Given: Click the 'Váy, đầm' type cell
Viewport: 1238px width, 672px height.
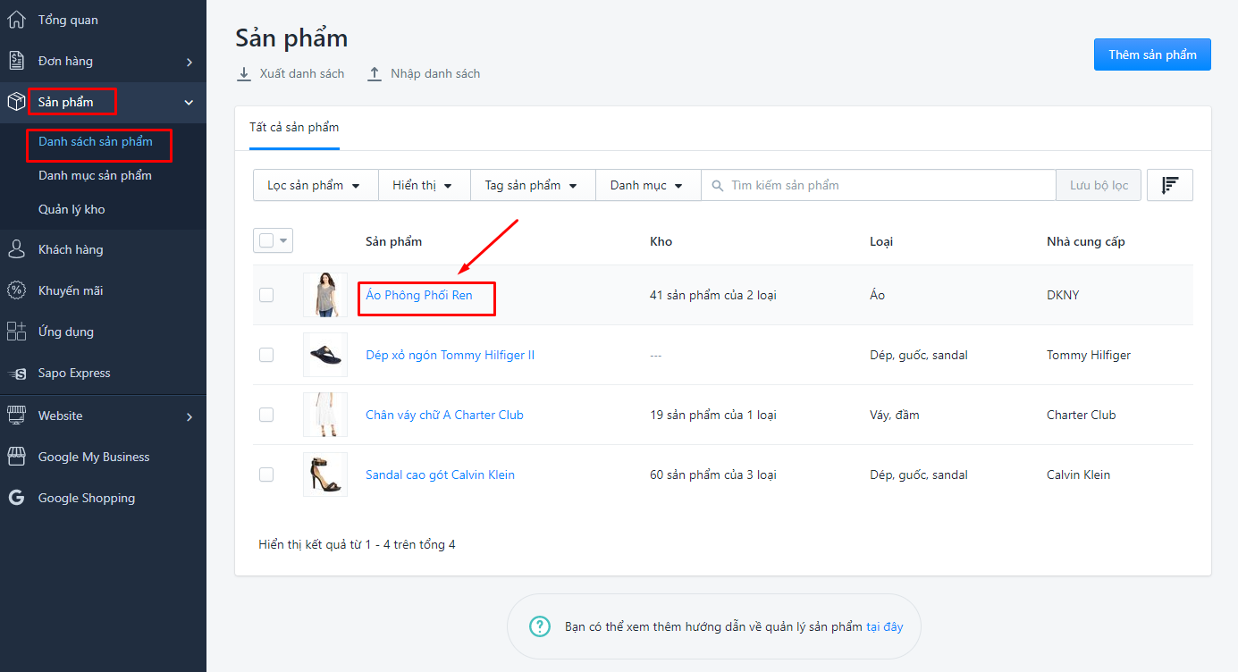Looking at the screenshot, I should [894, 415].
